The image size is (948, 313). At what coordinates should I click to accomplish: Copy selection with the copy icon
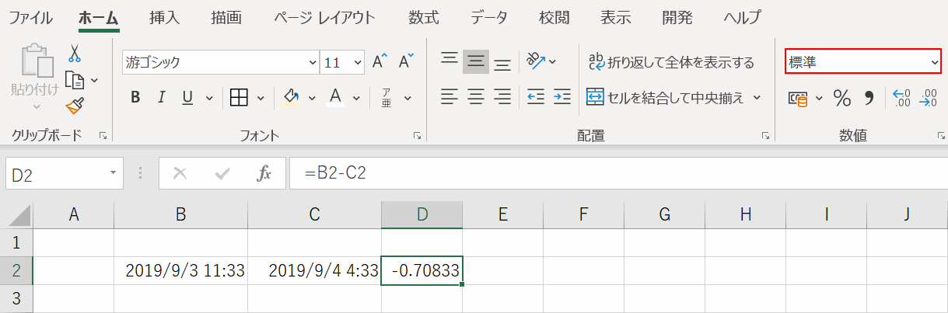(75, 79)
